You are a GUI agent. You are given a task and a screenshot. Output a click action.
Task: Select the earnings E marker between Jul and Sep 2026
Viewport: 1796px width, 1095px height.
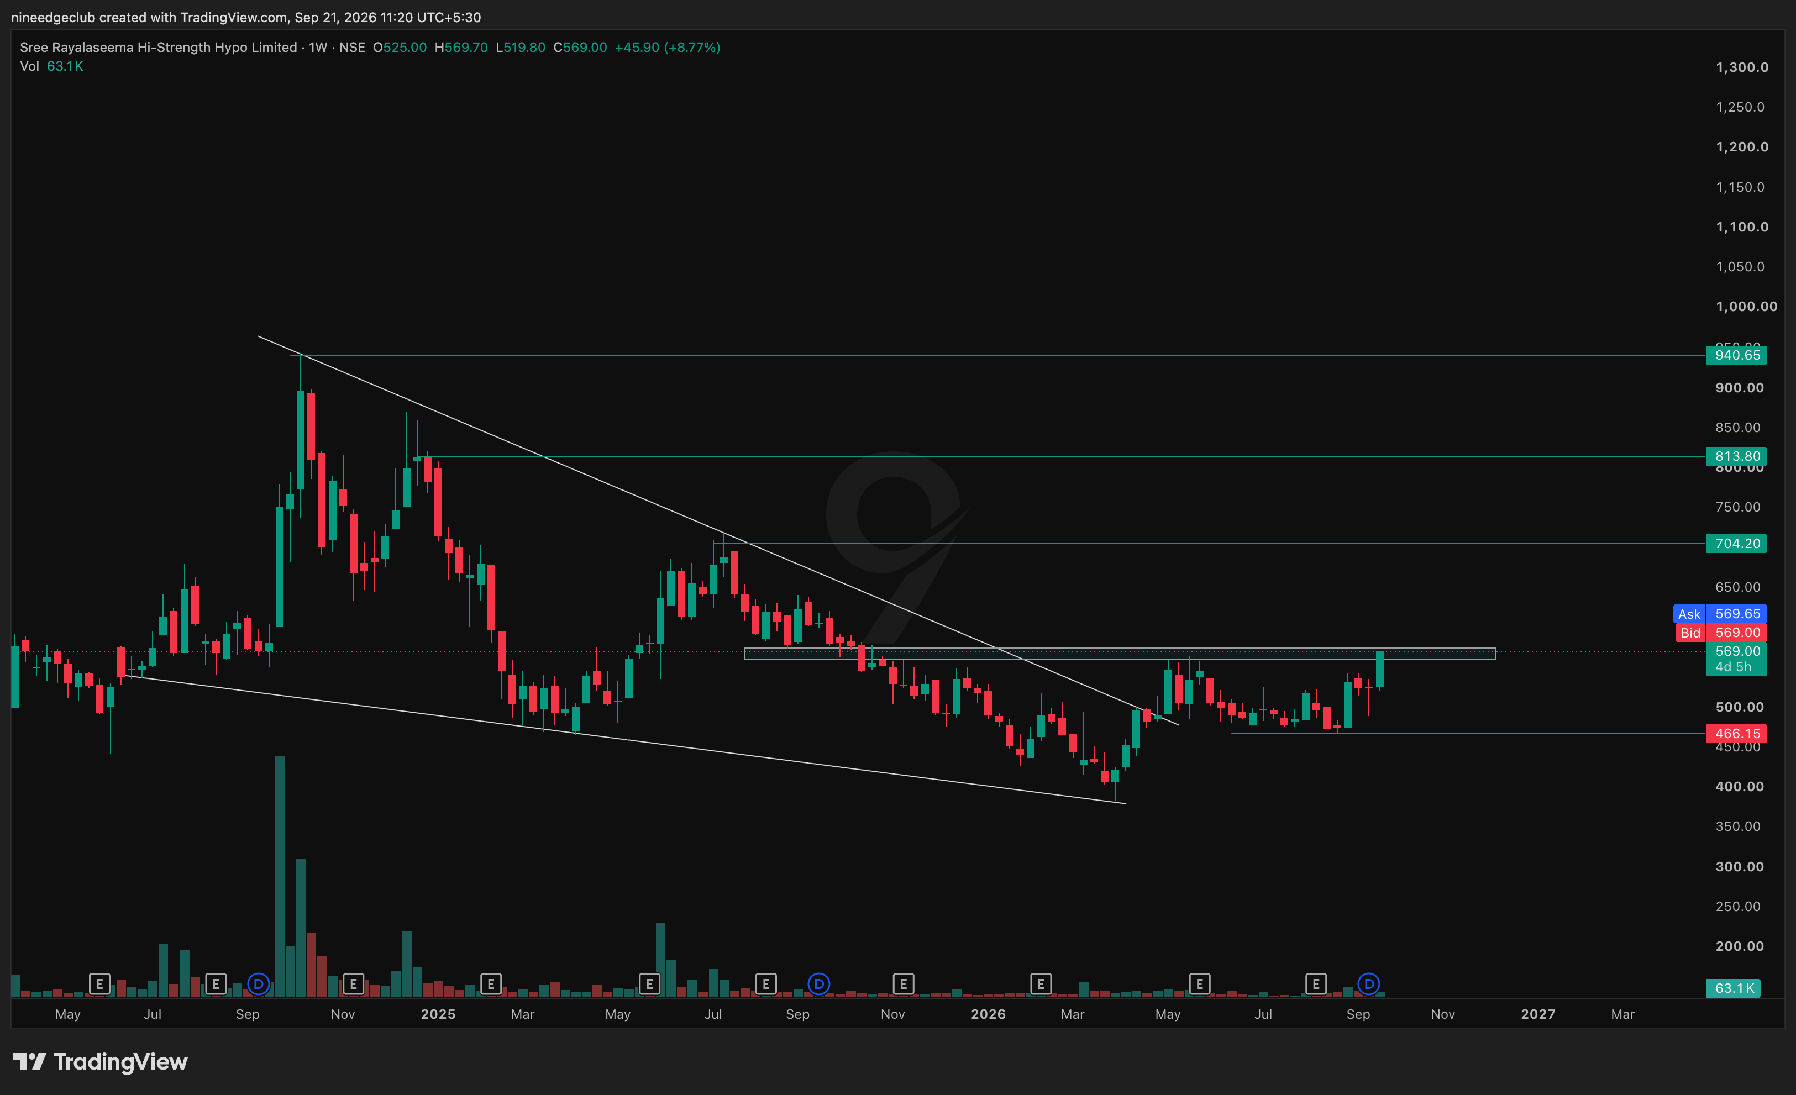coord(1316,985)
